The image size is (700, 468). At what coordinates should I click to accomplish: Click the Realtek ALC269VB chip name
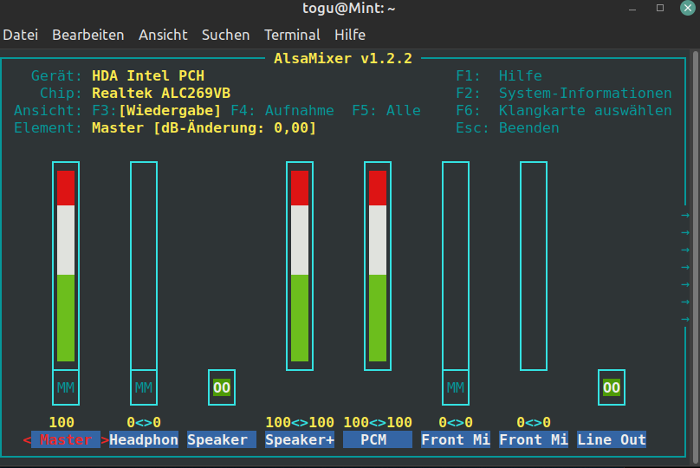click(161, 93)
